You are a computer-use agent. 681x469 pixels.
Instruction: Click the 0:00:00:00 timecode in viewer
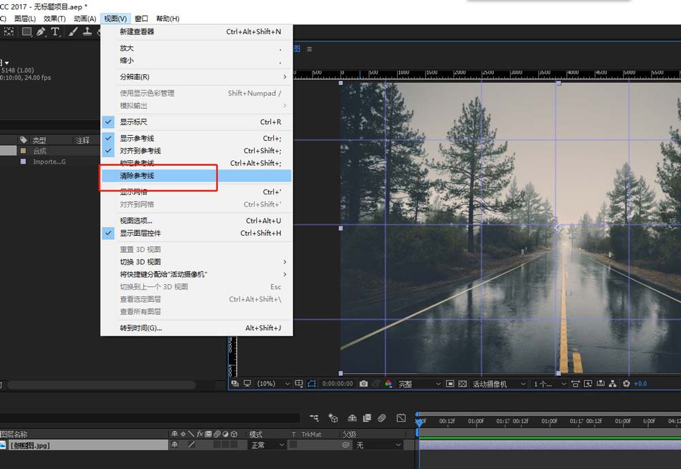pyautogui.click(x=338, y=383)
